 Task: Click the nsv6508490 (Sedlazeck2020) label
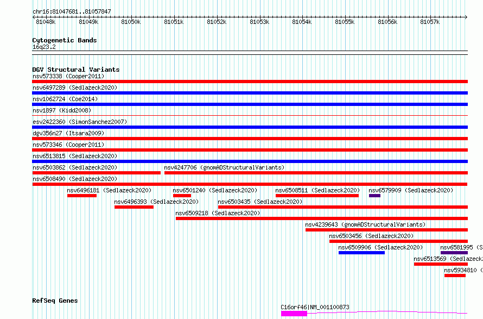click(x=75, y=179)
